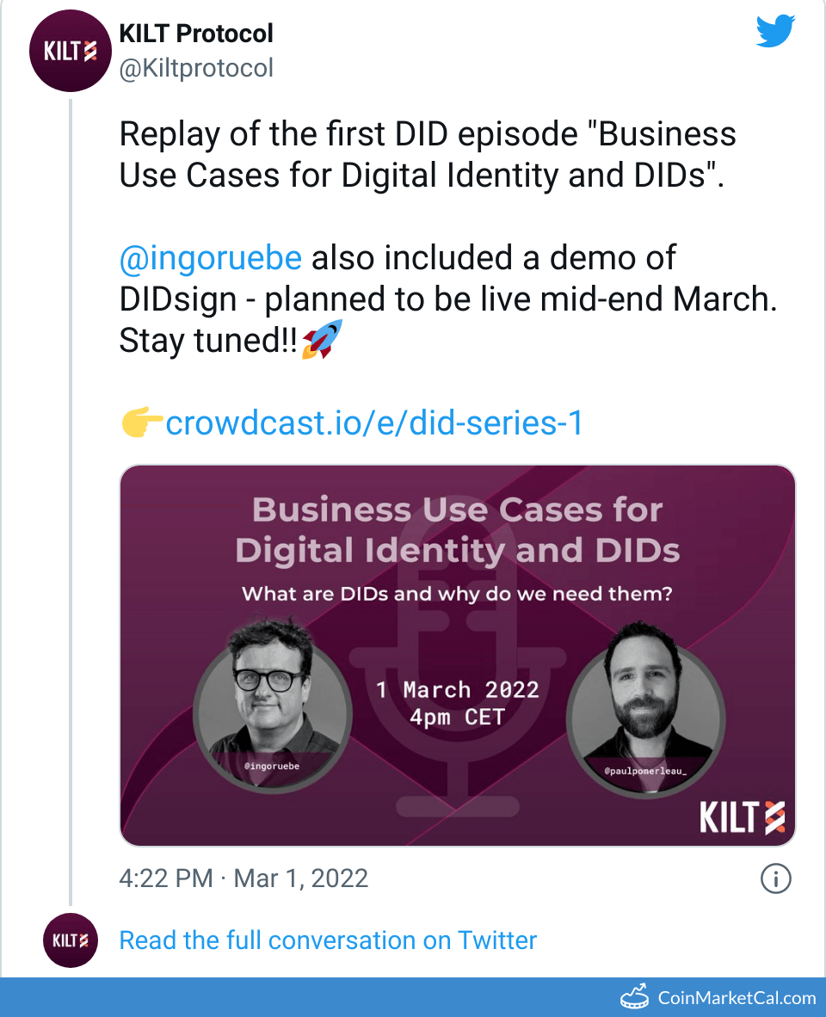This screenshot has height=1017, width=826.
Task: Click the CoinMarketCal logo icon
Action: [634, 997]
